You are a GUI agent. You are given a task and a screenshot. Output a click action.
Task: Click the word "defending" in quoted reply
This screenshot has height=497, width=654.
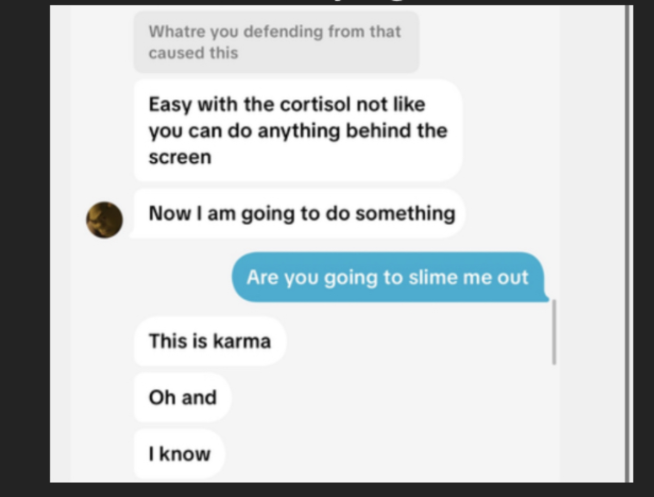[x=283, y=32]
